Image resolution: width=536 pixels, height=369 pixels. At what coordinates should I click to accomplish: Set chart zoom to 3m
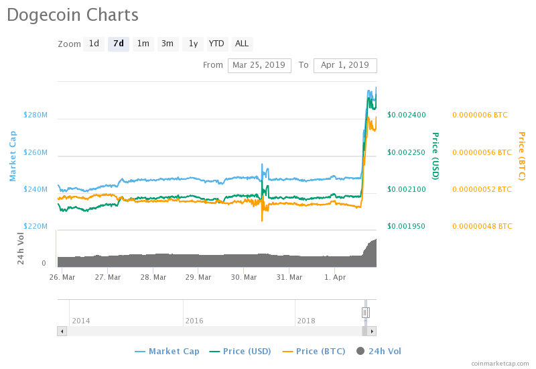pyautogui.click(x=167, y=44)
